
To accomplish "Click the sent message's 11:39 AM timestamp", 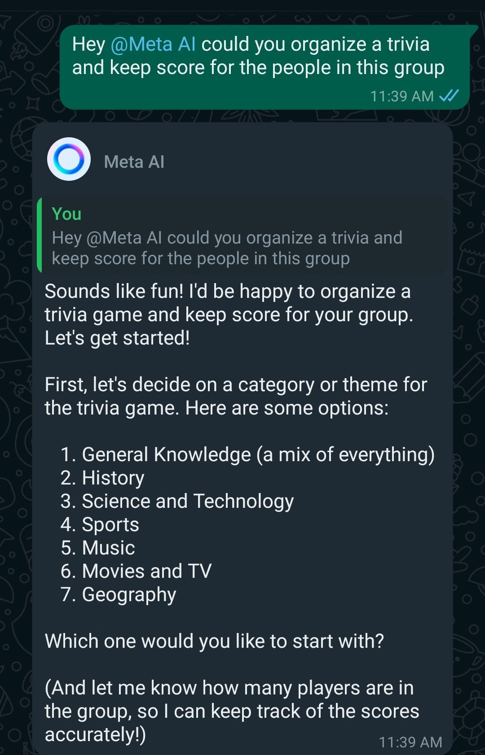I will (401, 96).
